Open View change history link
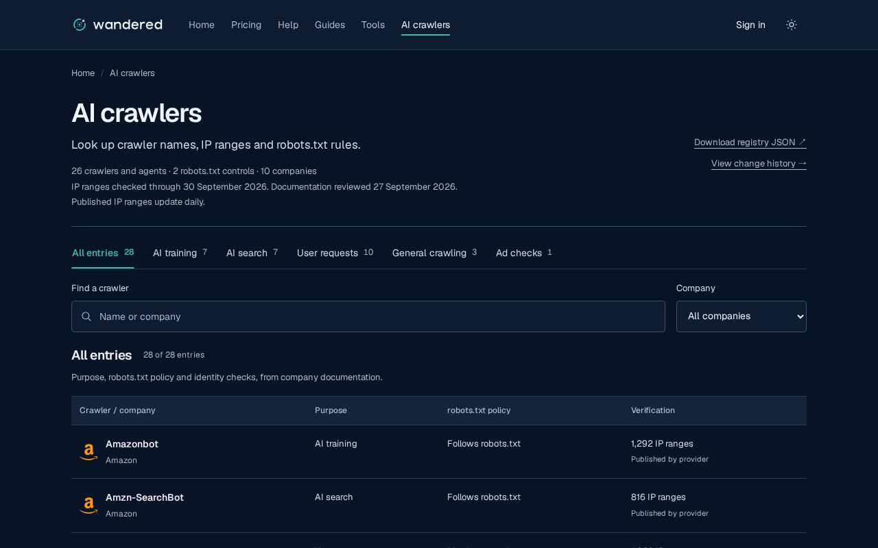Image resolution: width=878 pixels, height=548 pixels. tap(759, 164)
